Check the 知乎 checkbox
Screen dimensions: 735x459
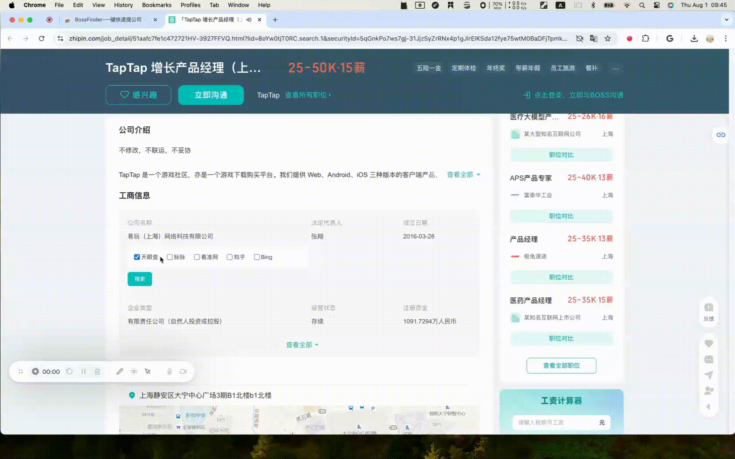click(230, 257)
